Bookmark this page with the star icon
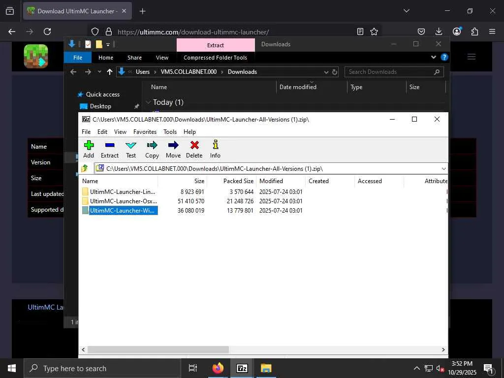The width and height of the screenshot is (504, 378). pyautogui.click(x=374, y=31)
